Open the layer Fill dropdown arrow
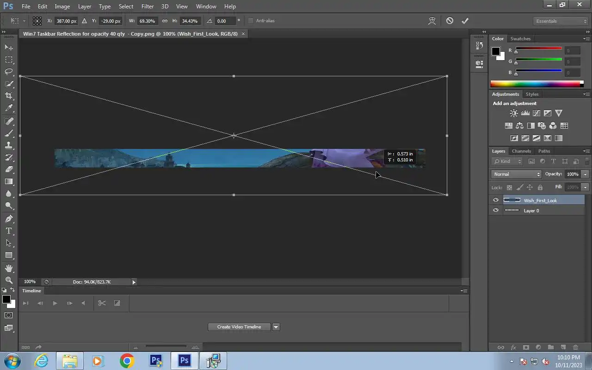This screenshot has height=370, width=592. [x=585, y=187]
